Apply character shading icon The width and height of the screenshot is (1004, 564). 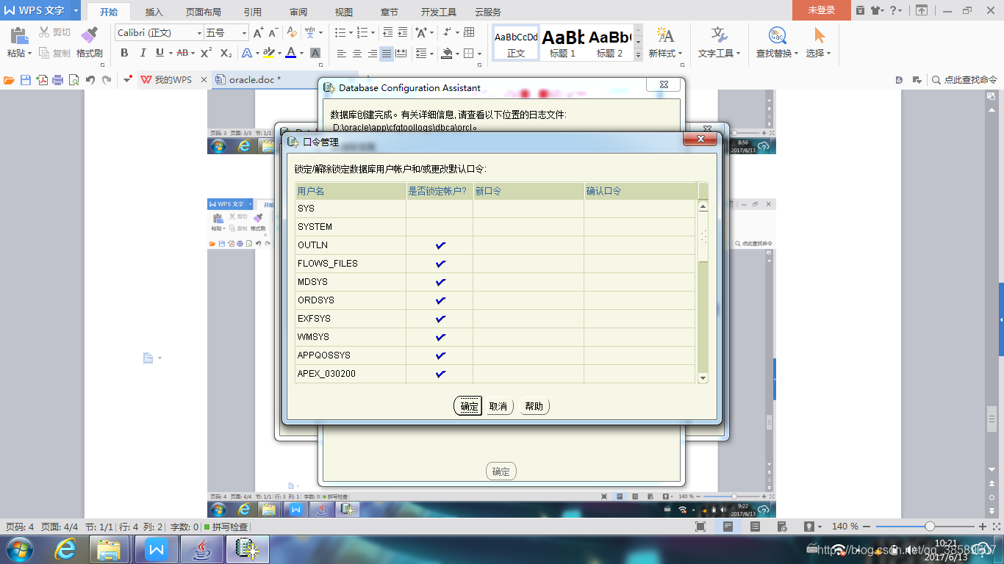(x=315, y=53)
